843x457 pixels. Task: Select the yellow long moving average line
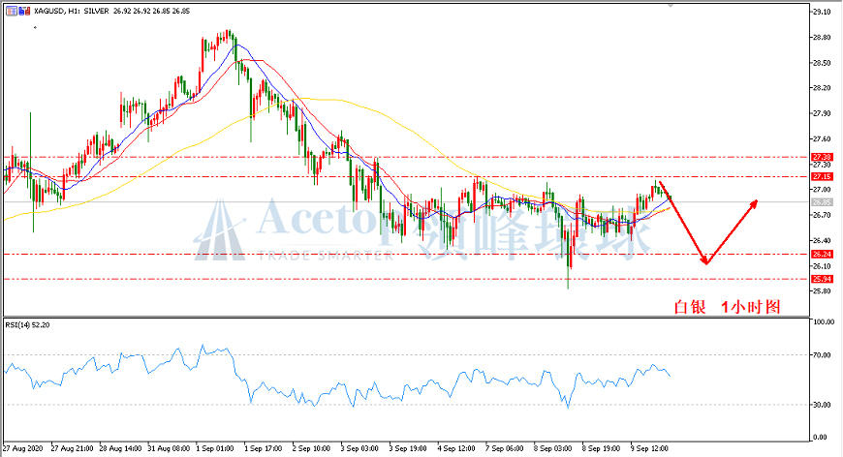(333, 100)
